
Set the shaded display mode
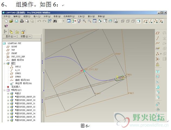pos(138,21)
